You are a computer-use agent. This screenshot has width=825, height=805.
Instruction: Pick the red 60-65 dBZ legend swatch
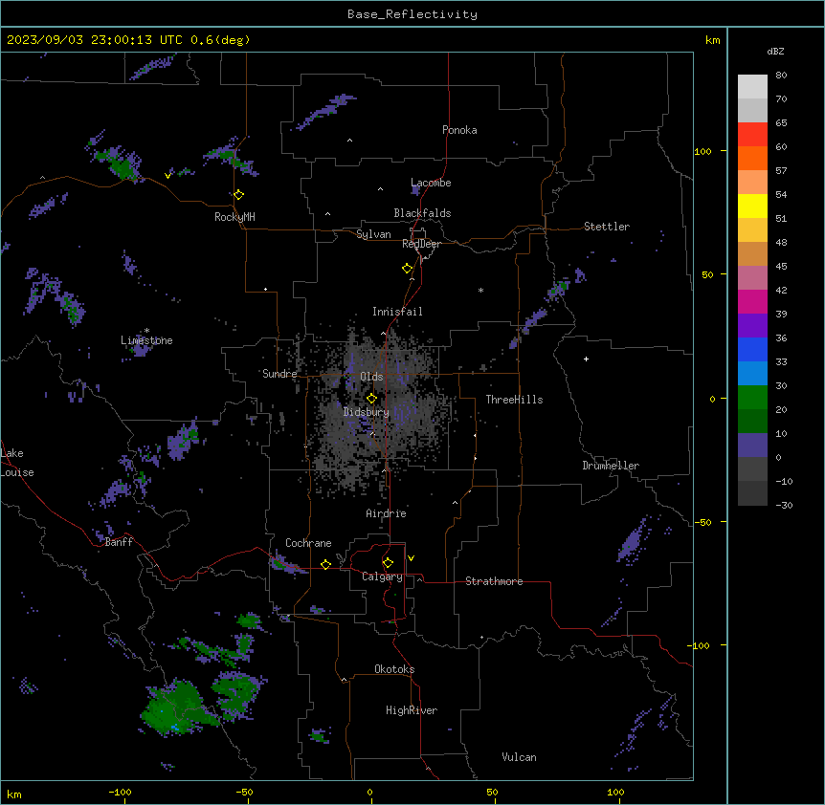(752, 134)
